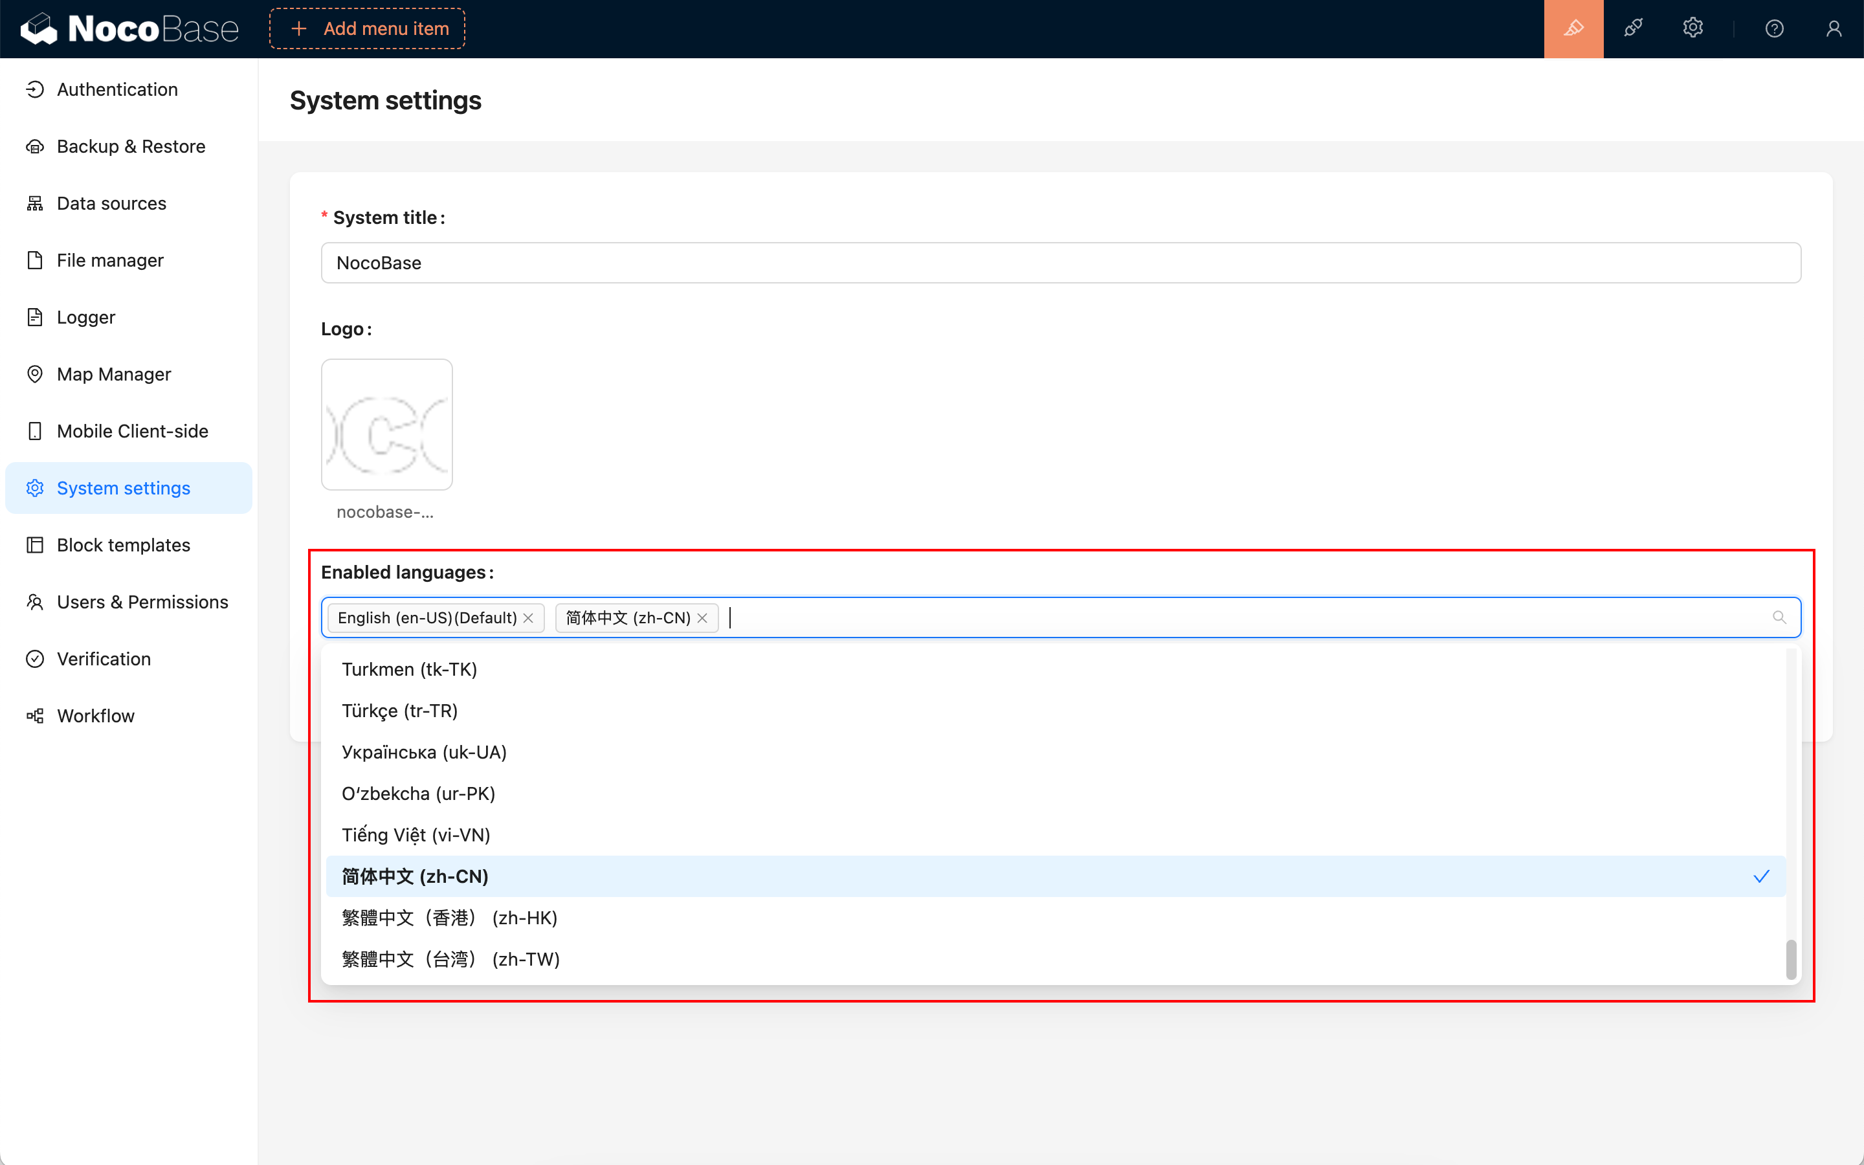
Task: Remove the English (en-US) language tag
Action: click(528, 618)
